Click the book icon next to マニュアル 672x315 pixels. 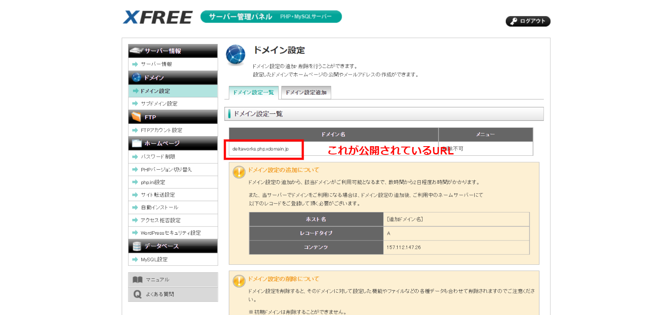[x=137, y=280]
